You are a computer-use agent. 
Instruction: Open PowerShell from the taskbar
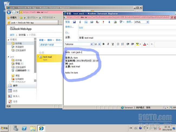(x=24, y=128)
